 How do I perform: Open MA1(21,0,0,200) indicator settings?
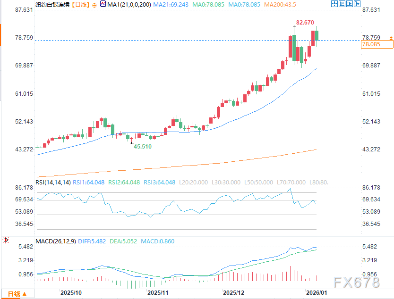127,5
